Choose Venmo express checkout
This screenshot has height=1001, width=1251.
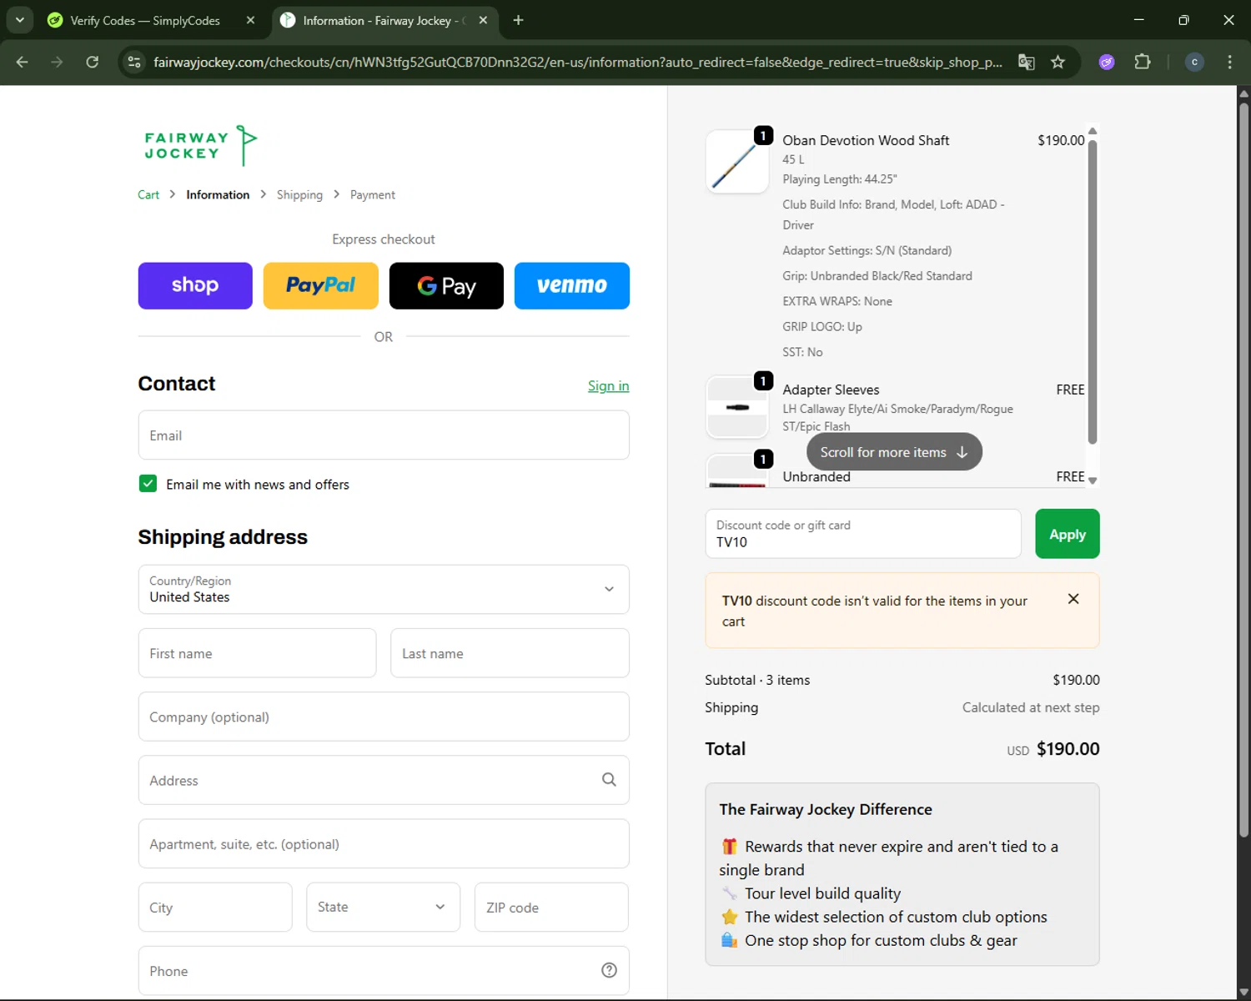tap(572, 286)
